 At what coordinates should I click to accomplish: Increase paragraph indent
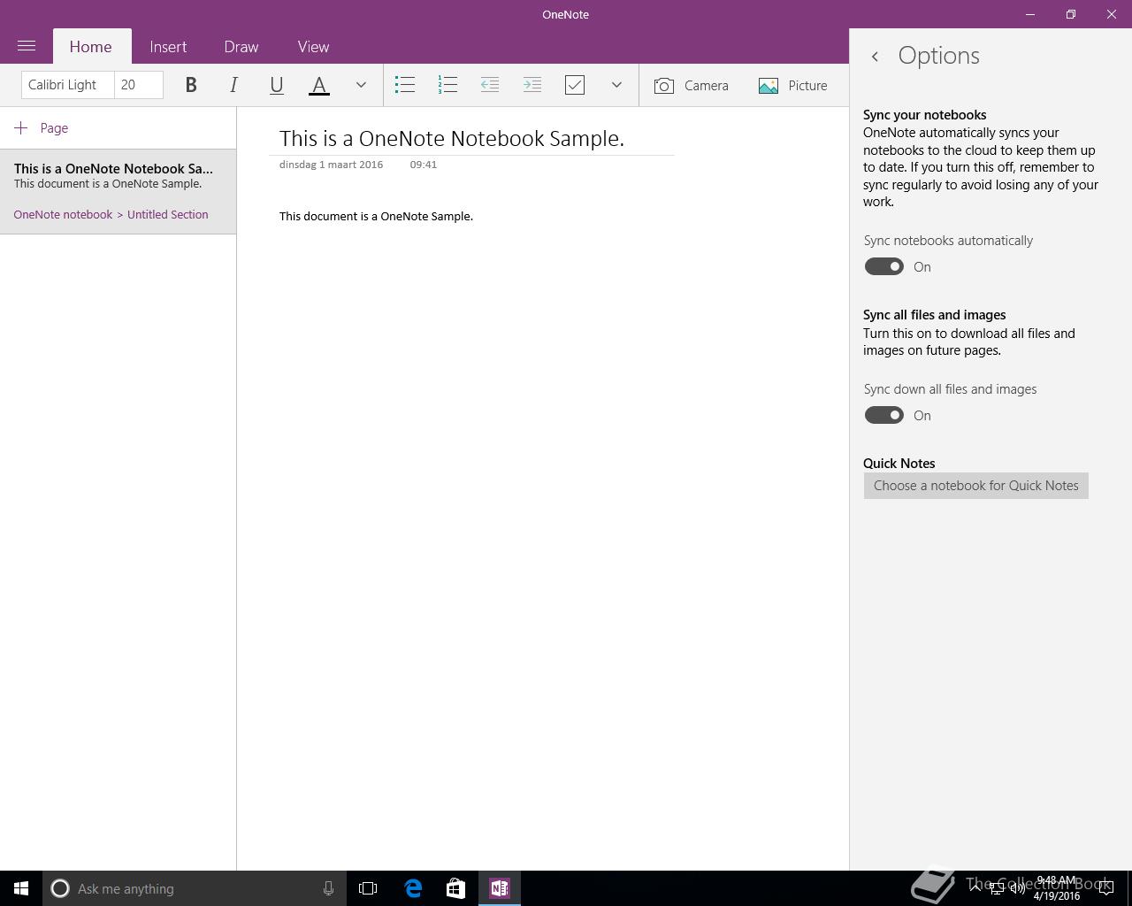pos(532,85)
